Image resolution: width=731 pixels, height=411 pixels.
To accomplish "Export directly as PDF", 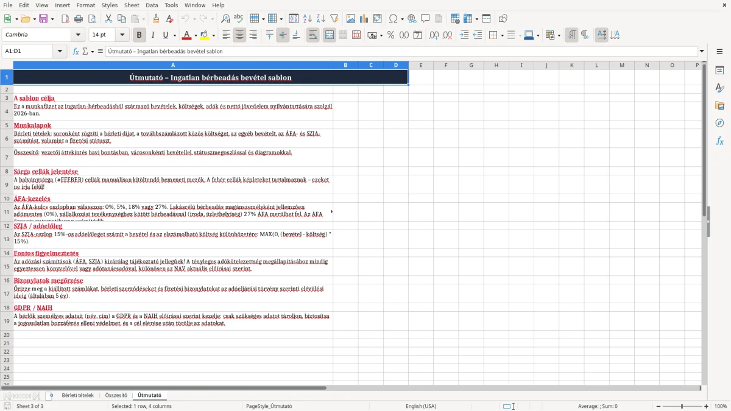I will [65, 19].
